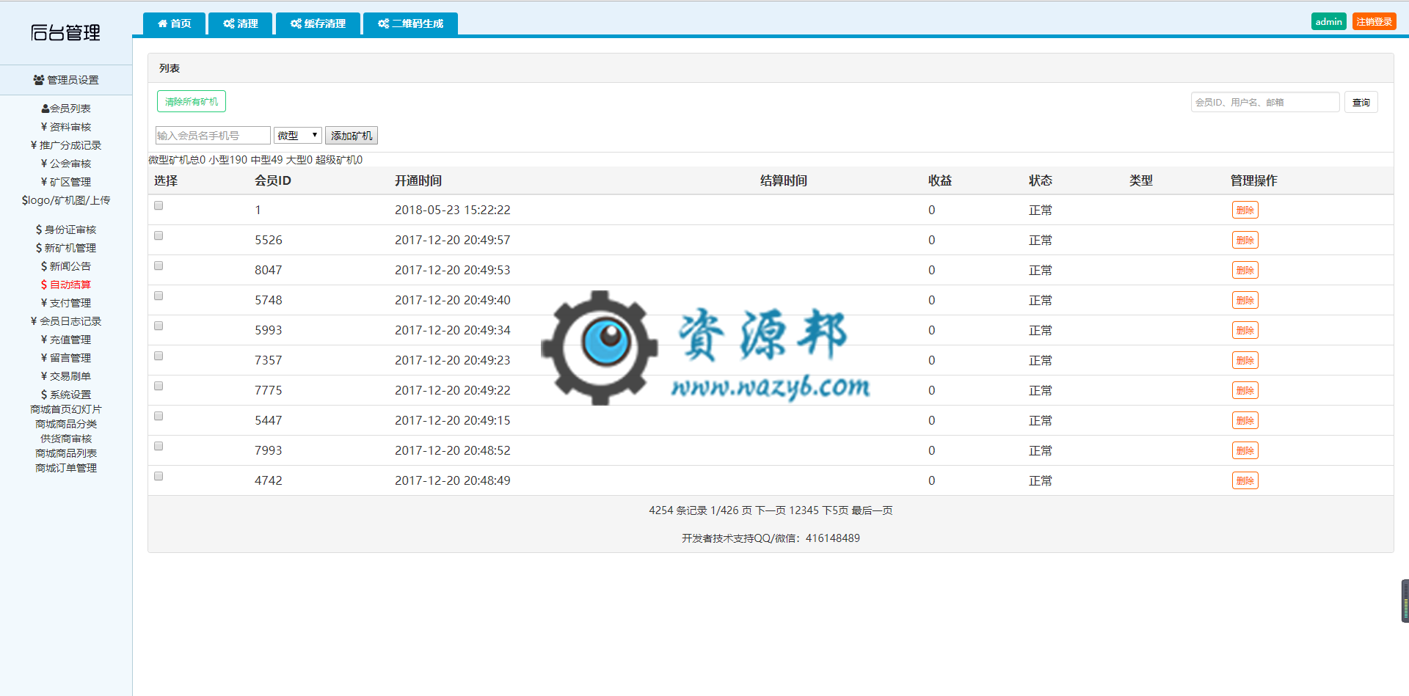Screen dimensions: 1409x696
Task: Click the 添加矿机 button
Action: point(352,136)
